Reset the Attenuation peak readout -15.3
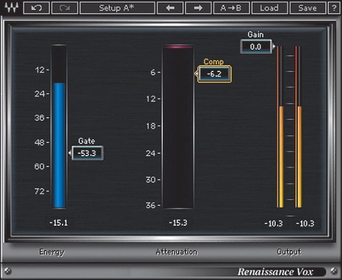342x280 pixels. (x=178, y=223)
